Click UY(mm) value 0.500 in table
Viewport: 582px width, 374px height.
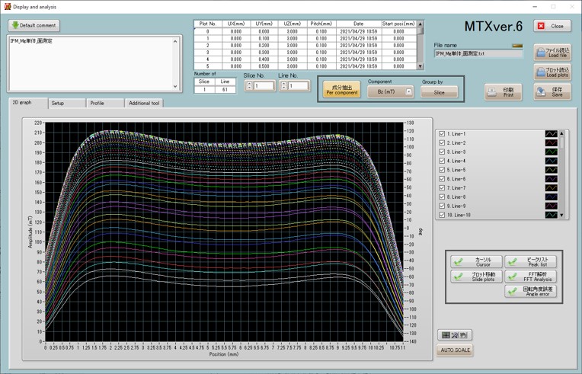tap(264, 66)
